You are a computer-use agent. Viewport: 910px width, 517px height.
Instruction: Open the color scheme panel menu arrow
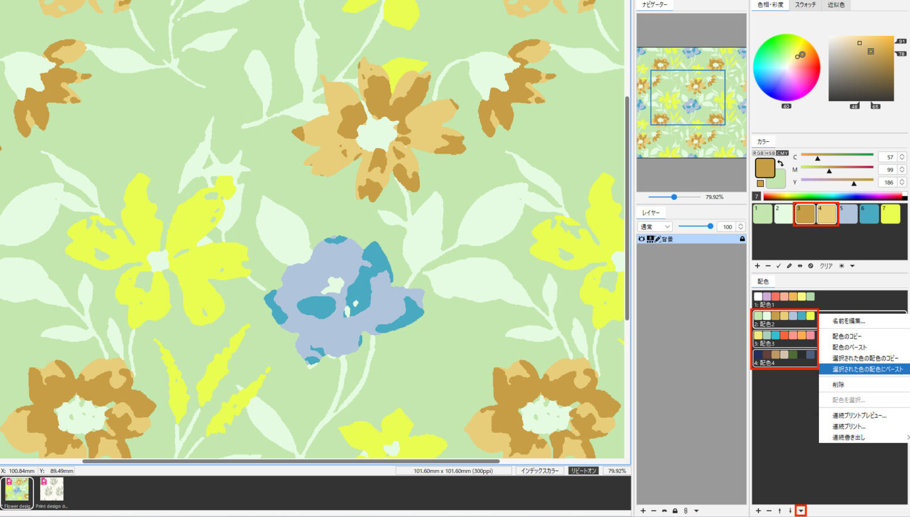(801, 511)
